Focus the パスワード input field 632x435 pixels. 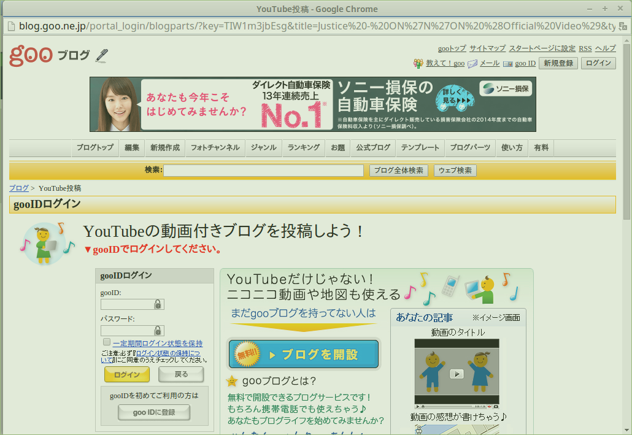tap(132, 331)
